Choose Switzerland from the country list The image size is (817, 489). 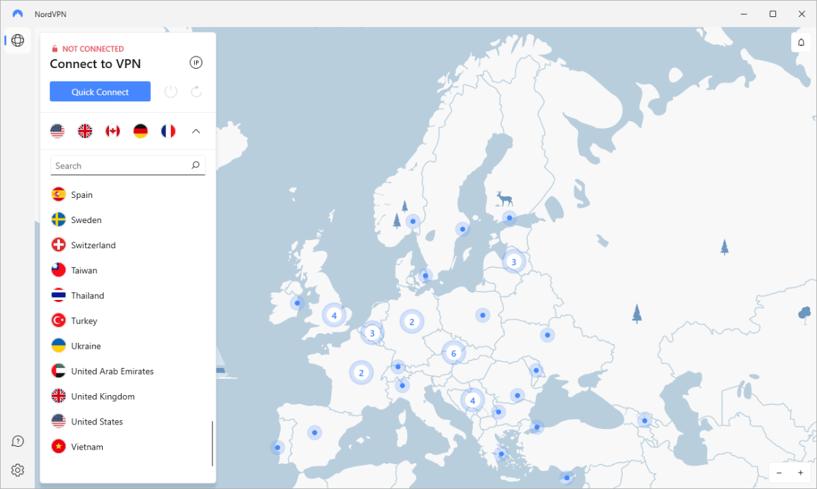point(93,245)
